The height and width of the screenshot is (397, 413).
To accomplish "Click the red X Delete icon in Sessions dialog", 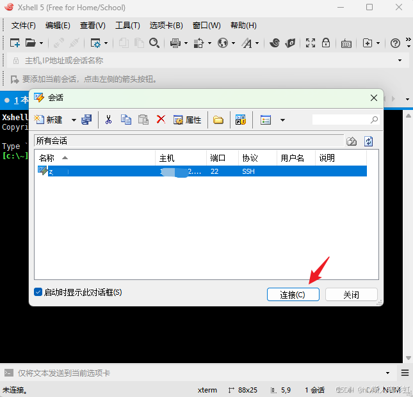I will pos(161,119).
